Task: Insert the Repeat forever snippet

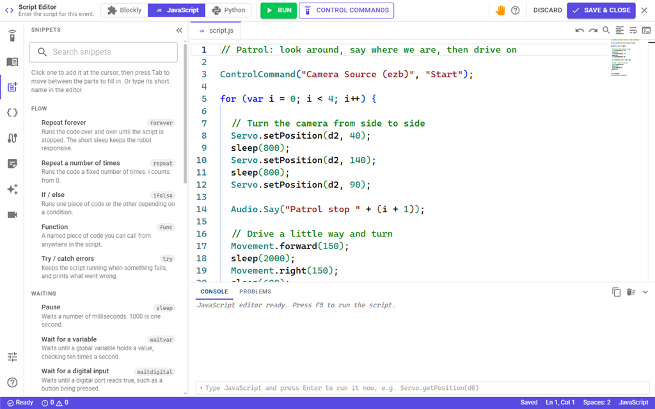Action: click(x=103, y=135)
